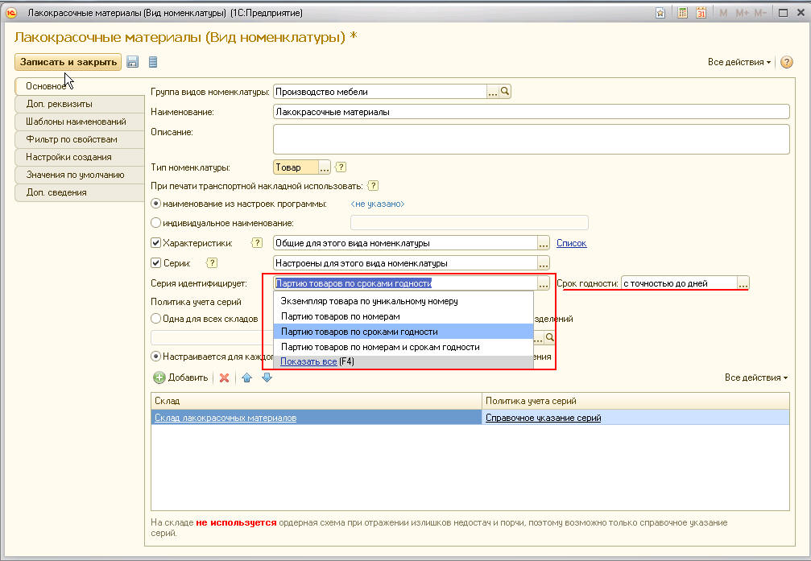The image size is (811, 561).
Task: Open the Тип номенклатуры selection button
Action: [x=325, y=167]
